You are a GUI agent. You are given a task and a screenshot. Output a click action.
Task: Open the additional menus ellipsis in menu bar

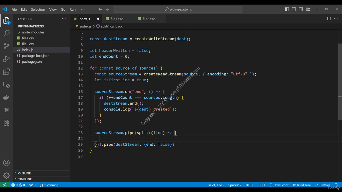tap(83, 9)
